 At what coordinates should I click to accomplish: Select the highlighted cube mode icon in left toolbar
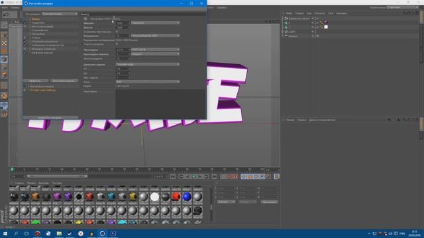4,59
